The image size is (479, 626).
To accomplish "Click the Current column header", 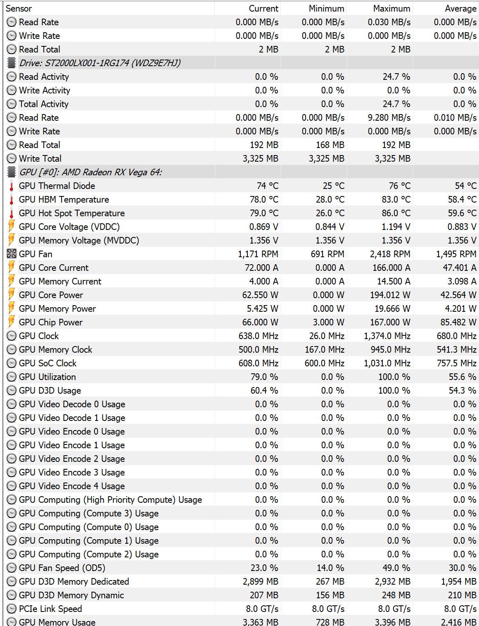I will [263, 8].
